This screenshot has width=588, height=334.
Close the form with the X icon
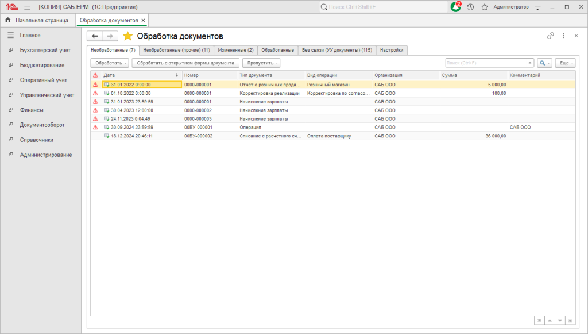point(576,36)
